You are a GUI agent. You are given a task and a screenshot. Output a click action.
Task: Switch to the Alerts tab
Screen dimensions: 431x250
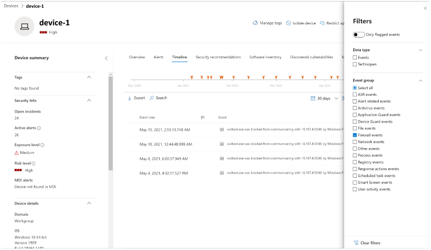(x=159, y=57)
